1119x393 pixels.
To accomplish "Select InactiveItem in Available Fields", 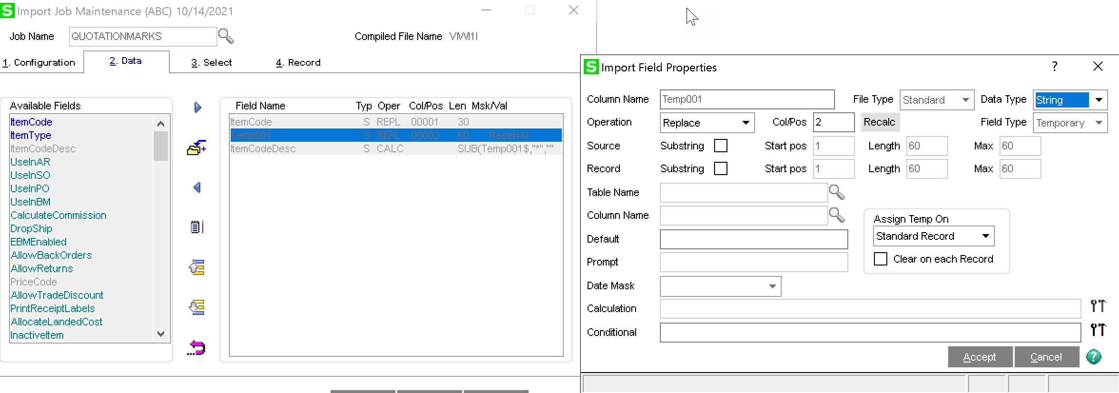I will pyautogui.click(x=37, y=335).
